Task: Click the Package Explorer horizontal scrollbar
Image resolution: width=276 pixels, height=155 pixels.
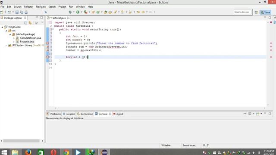Action: click(21, 141)
